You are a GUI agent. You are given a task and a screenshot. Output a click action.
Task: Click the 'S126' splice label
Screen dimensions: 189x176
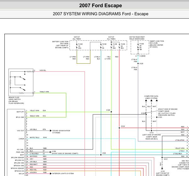point(108,110)
